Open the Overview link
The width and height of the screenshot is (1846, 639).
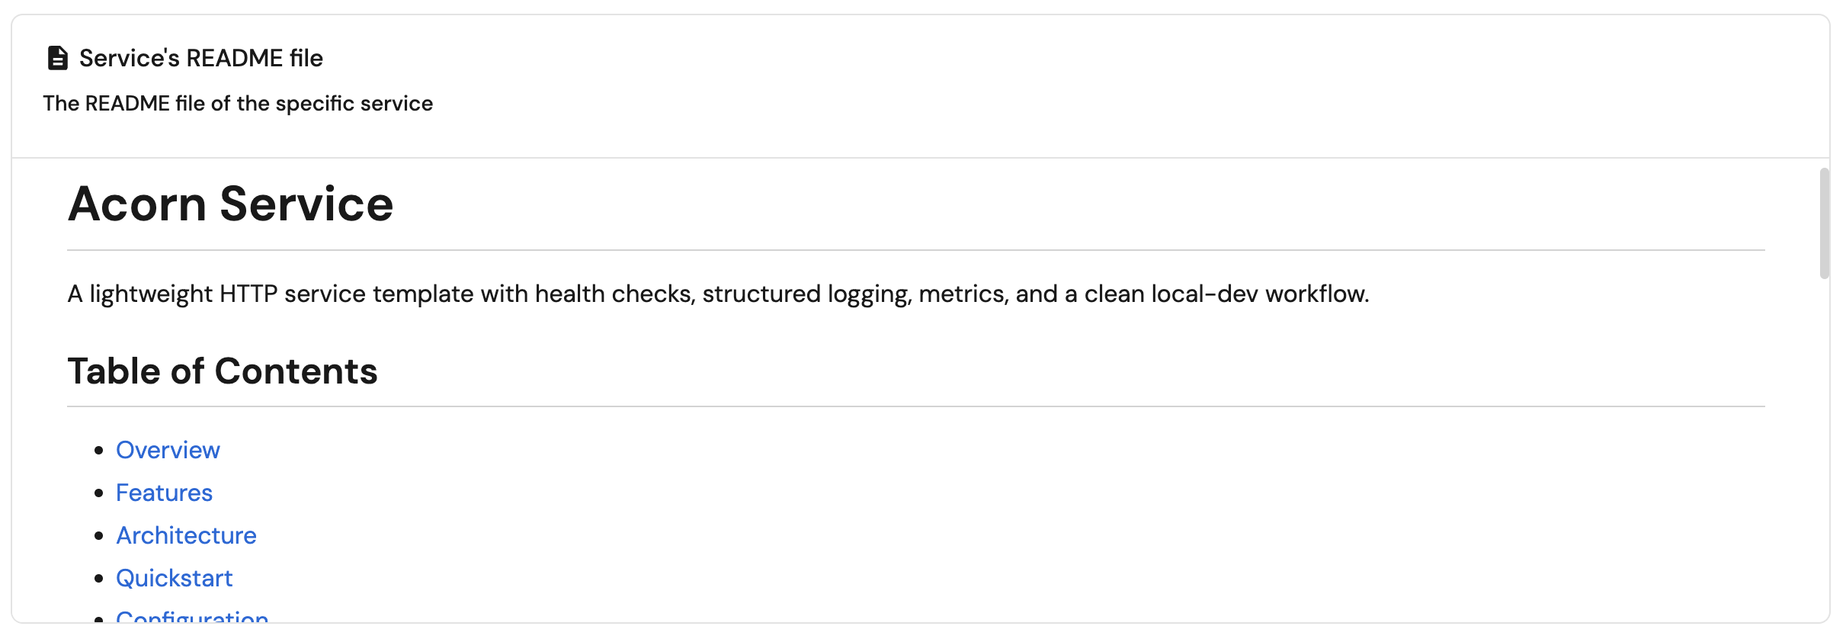click(x=168, y=450)
